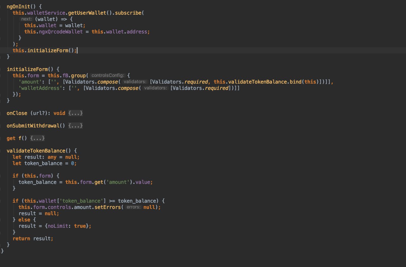Screen dimensions: 406x267
Task: Expand the folded onSubmitWithdrawal method body
Action: point(75,126)
